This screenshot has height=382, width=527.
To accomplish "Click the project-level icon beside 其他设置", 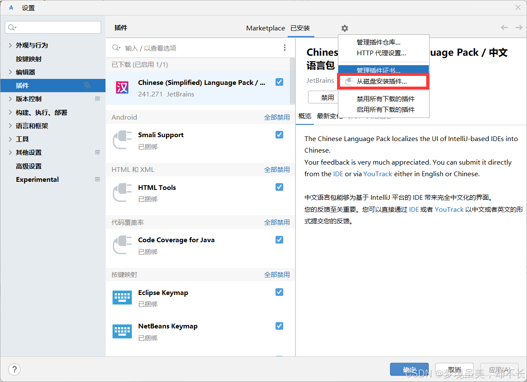I will point(97,152).
